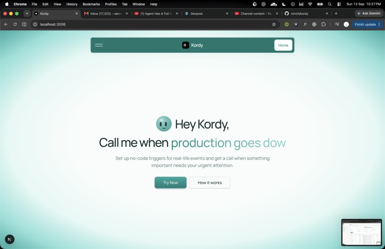Viewport: 385px width, 249px height.
Task: Switch to the vimzh/kordy GitHub tab
Action: point(306,13)
